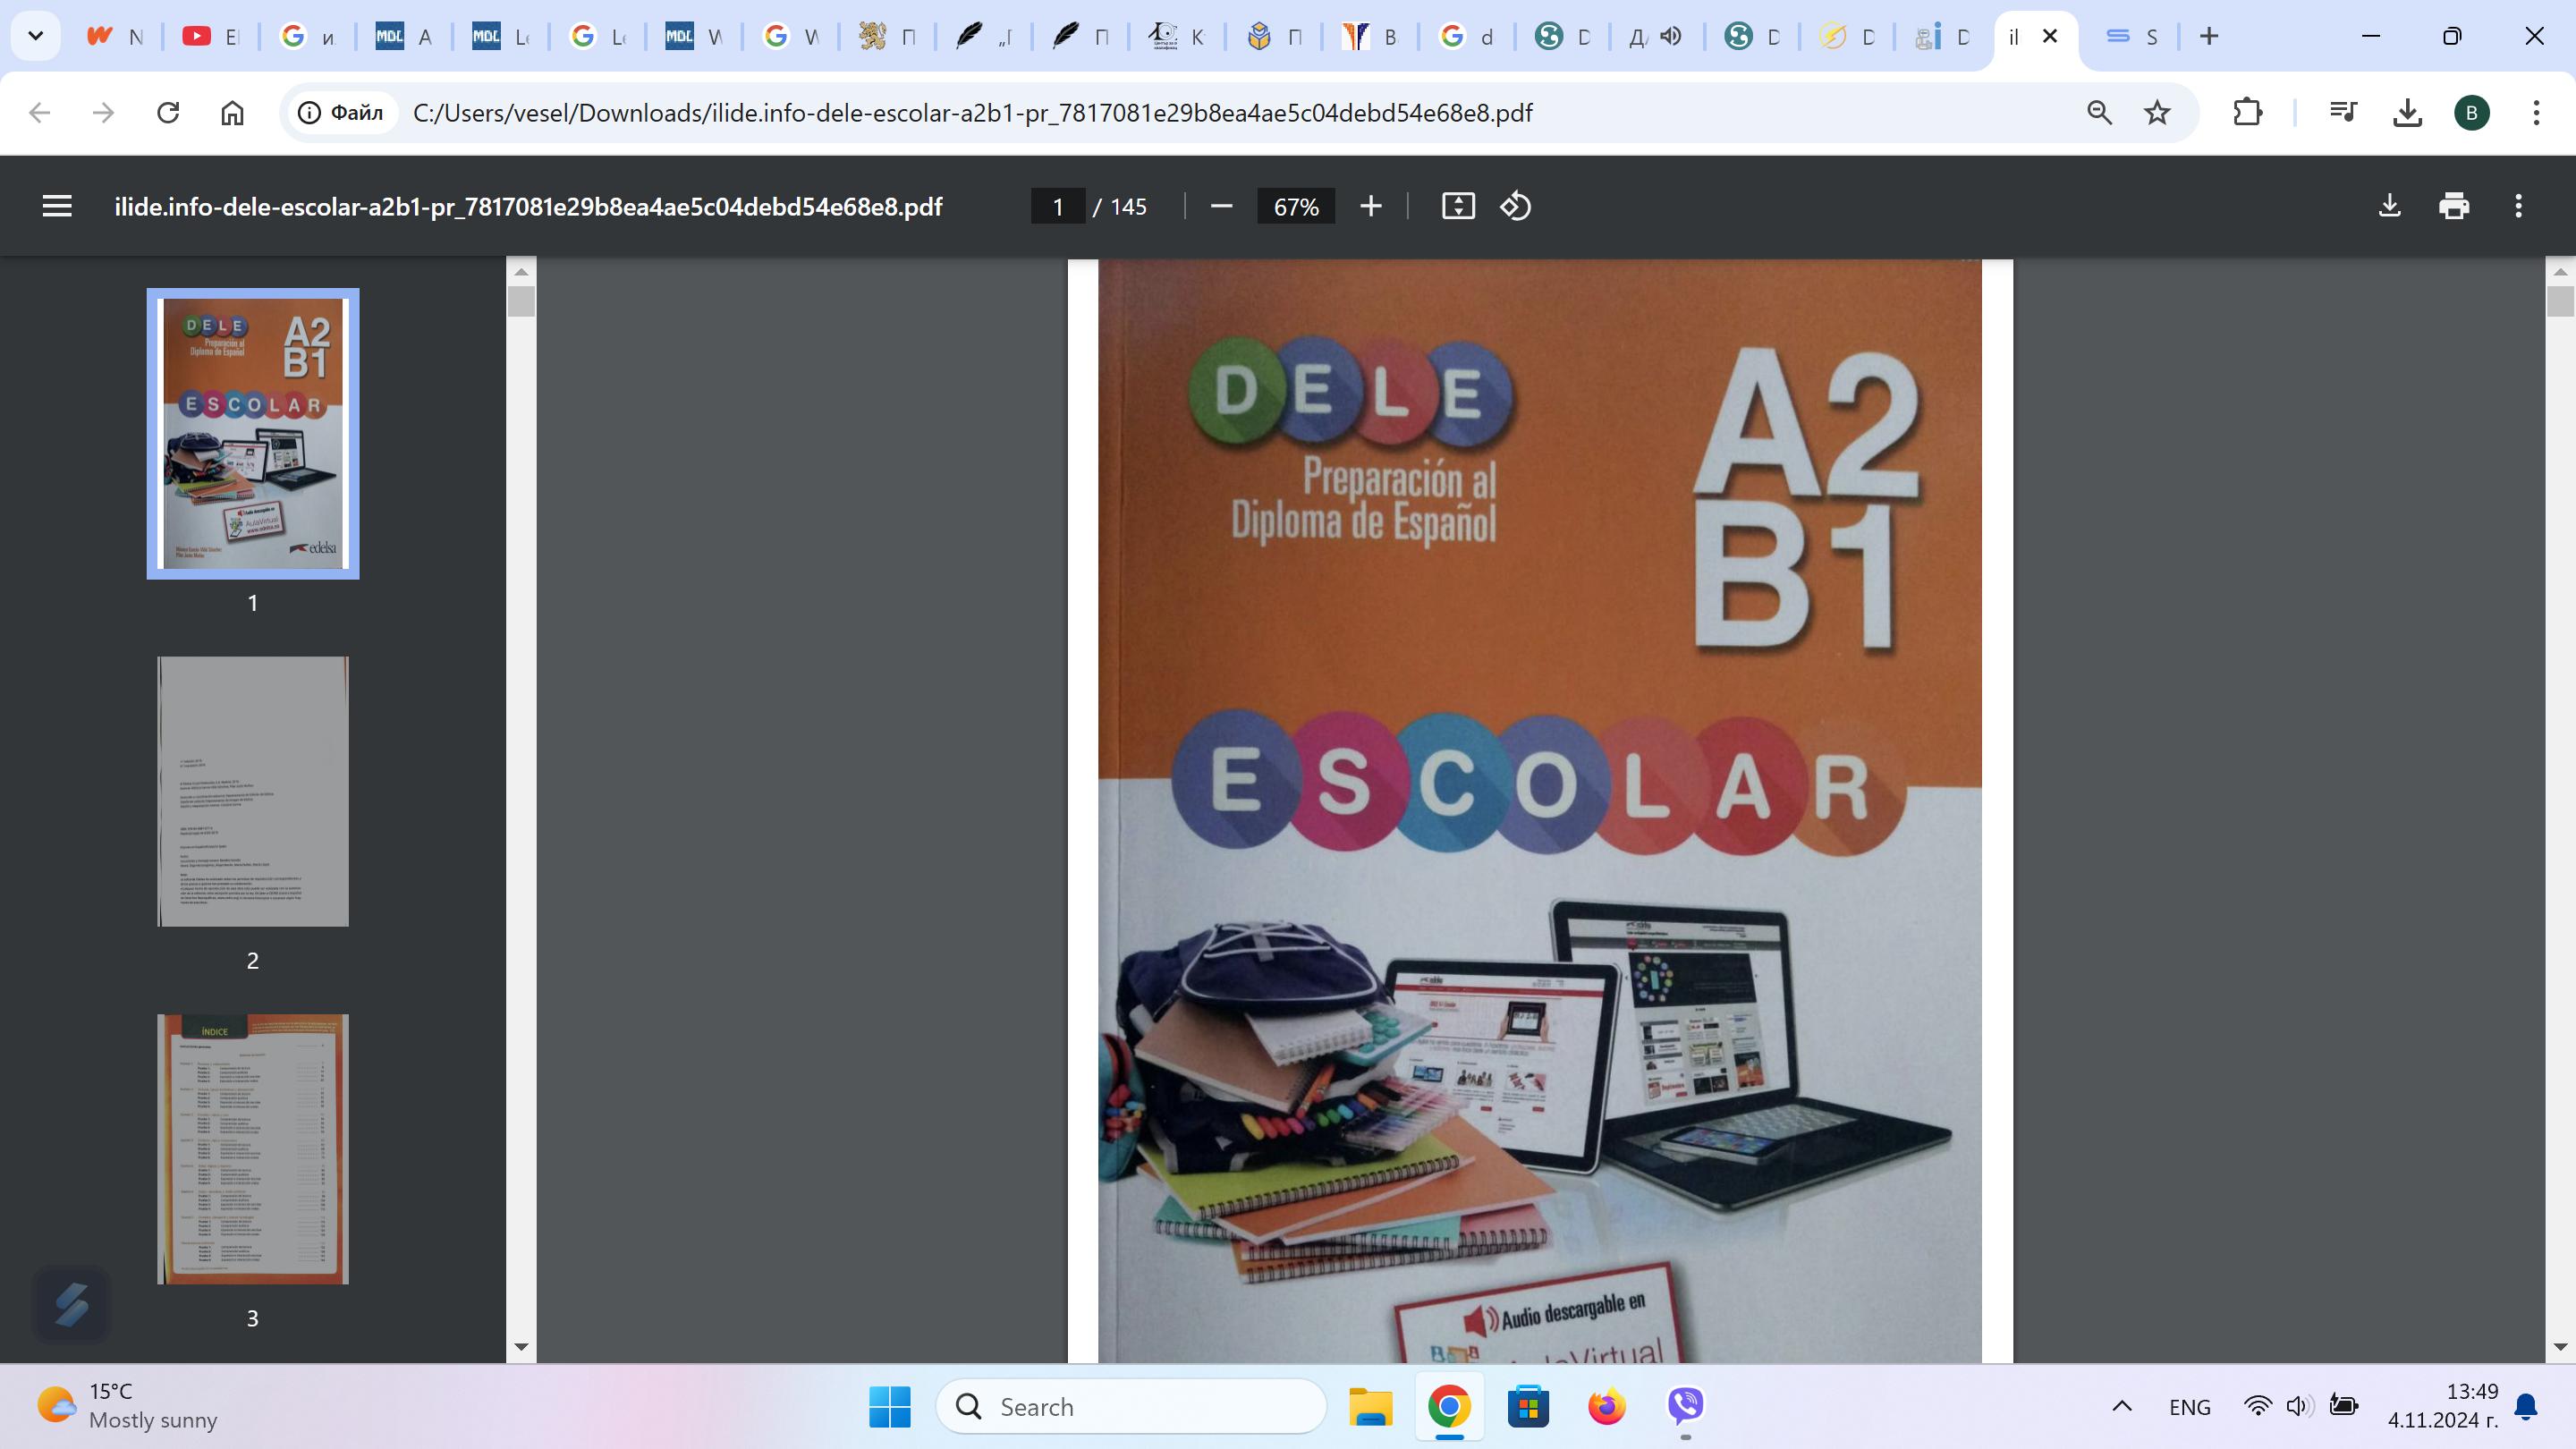
Task: Open the notifications bell icon
Action: pos(2526,1406)
